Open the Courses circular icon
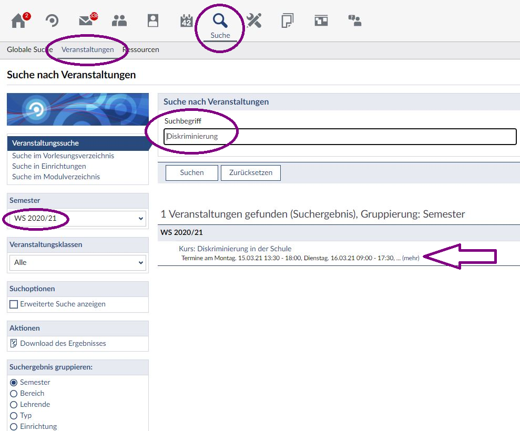The height and width of the screenshot is (431, 520). click(x=52, y=20)
